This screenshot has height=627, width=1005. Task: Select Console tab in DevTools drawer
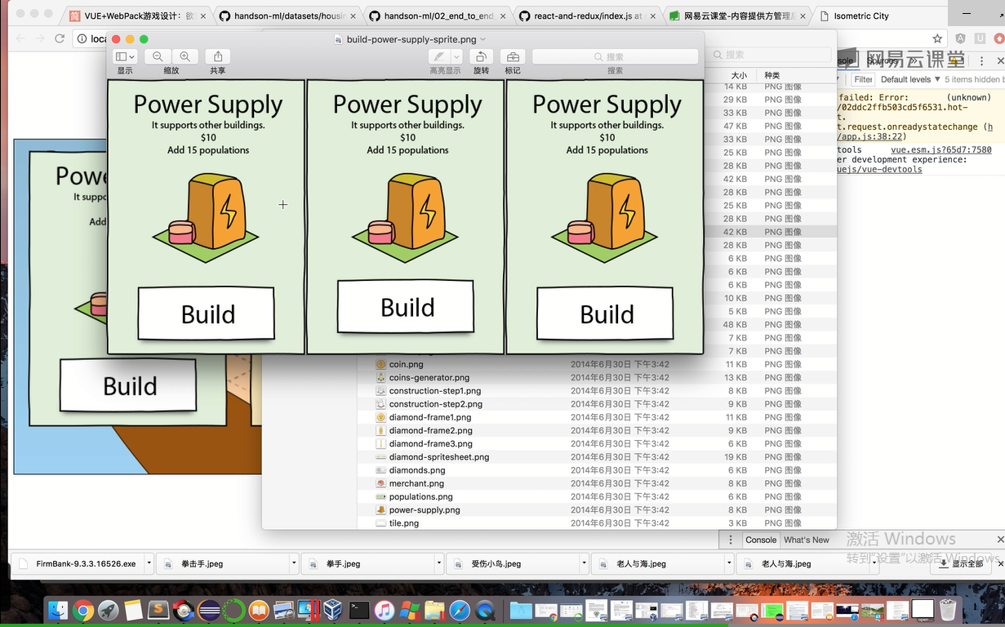[761, 540]
